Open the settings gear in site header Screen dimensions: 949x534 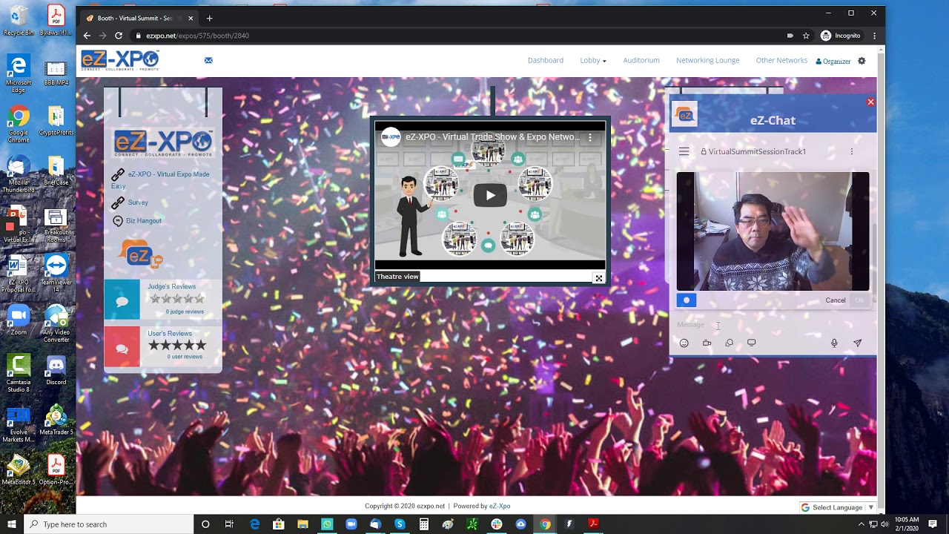click(862, 61)
